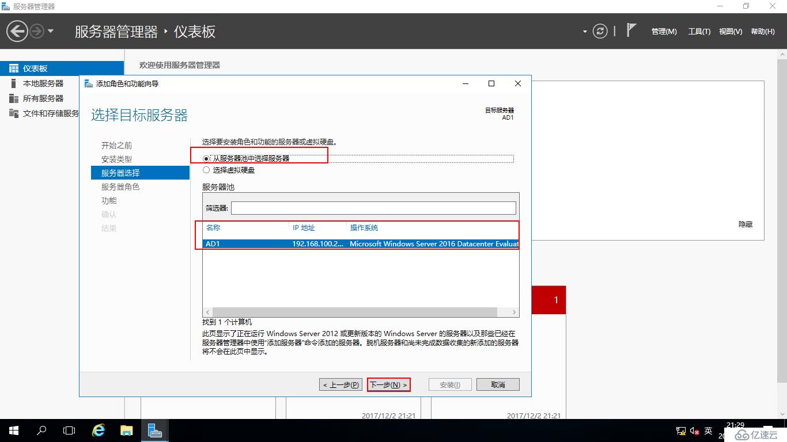The image size is (787, 442).
Task: Click the 取消 cancel button
Action: pyautogui.click(x=498, y=384)
